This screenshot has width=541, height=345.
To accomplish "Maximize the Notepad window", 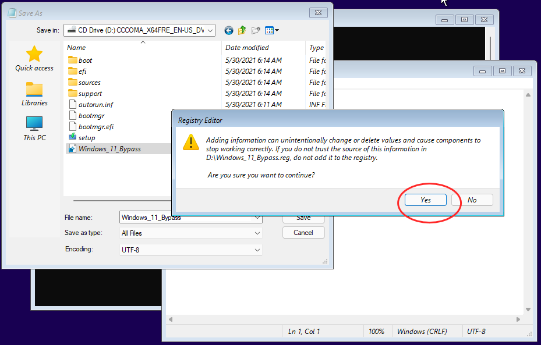I will (503, 71).
